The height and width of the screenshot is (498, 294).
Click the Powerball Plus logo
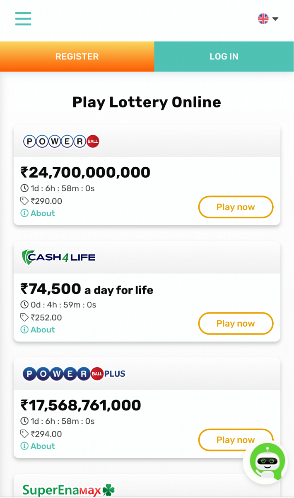(x=74, y=373)
